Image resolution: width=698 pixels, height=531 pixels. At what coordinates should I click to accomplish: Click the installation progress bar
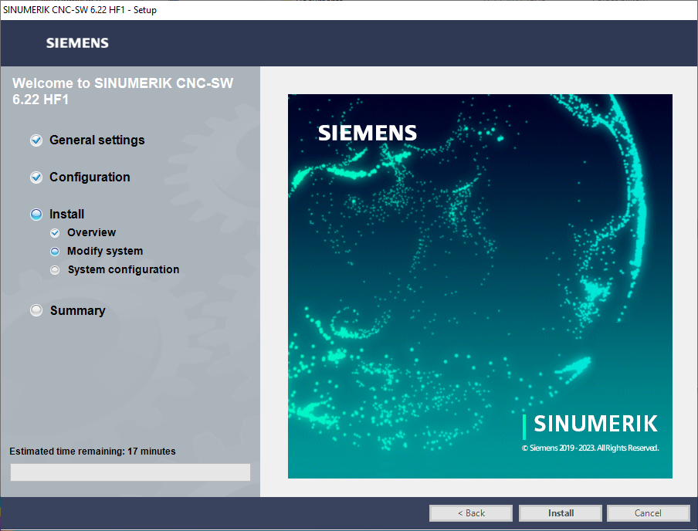(x=130, y=472)
